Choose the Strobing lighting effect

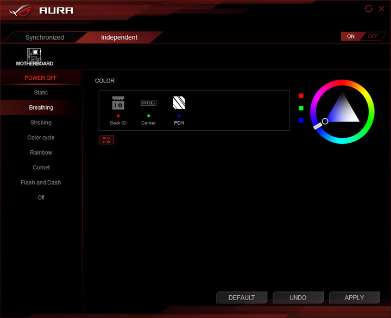point(41,123)
